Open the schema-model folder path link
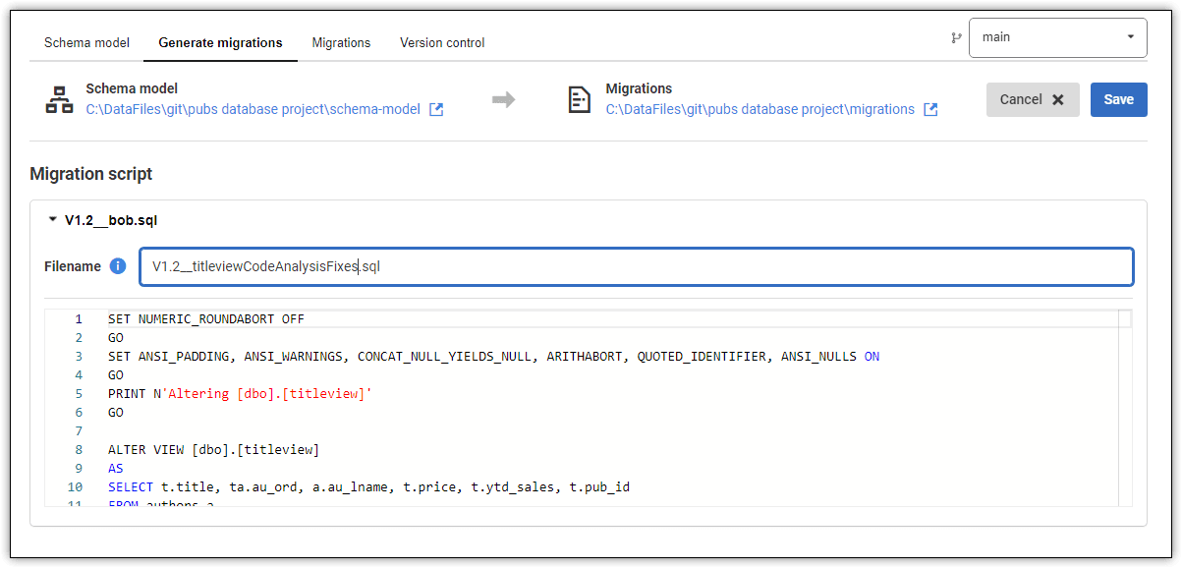 pyautogui.click(x=253, y=110)
